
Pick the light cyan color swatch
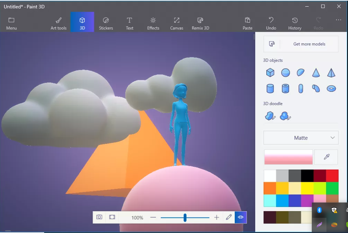[270, 200]
